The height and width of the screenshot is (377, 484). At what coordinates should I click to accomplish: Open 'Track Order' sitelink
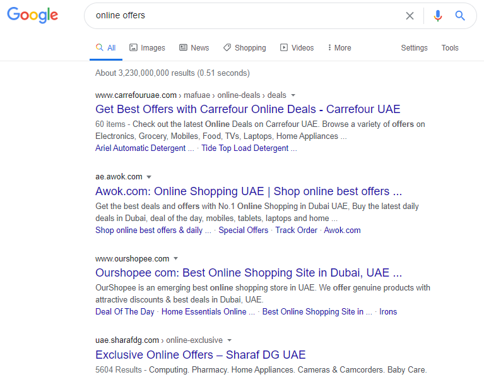click(x=296, y=230)
